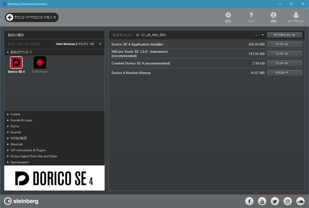Open the operating system dropdown
Image resolution: width=309 pixels, height=208 pixels.
click(78, 44)
